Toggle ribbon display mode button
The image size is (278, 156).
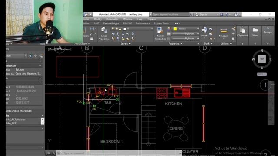click(176, 23)
